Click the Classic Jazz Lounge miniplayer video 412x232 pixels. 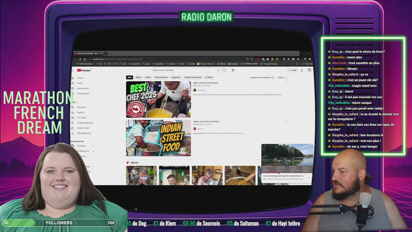287,159
